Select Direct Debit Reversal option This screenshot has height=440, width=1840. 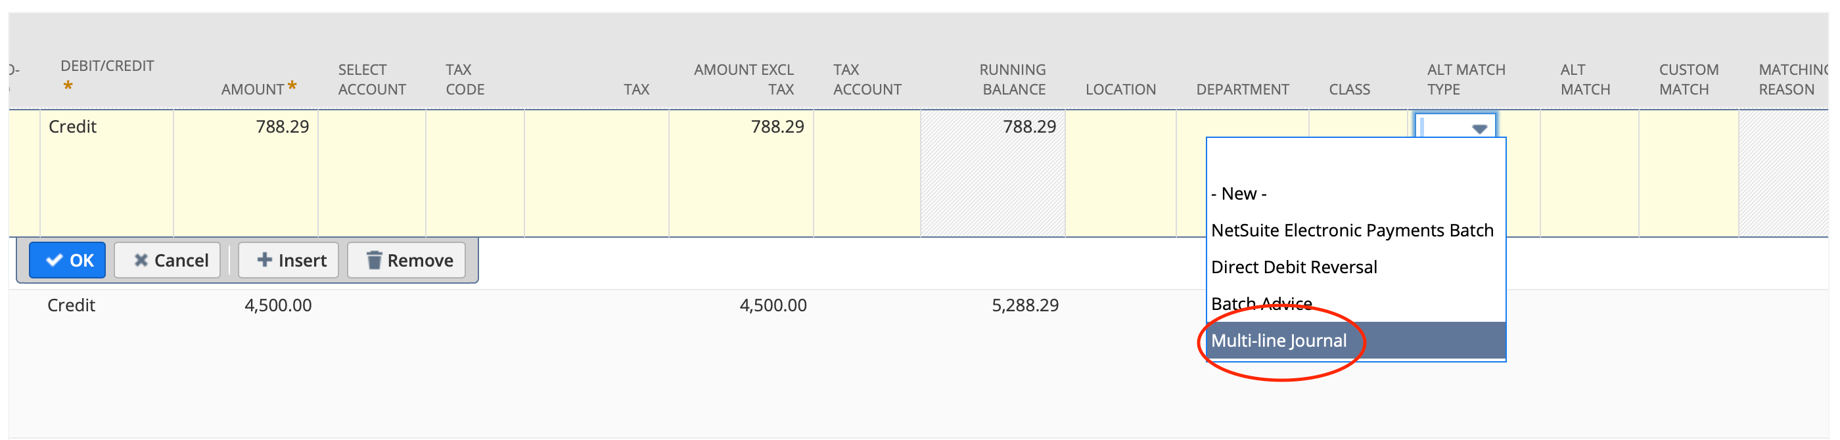pyautogui.click(x=1356, y=267)
